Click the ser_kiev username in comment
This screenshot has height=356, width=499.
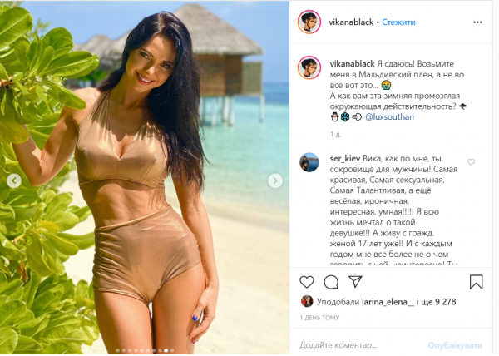(345, 159)
